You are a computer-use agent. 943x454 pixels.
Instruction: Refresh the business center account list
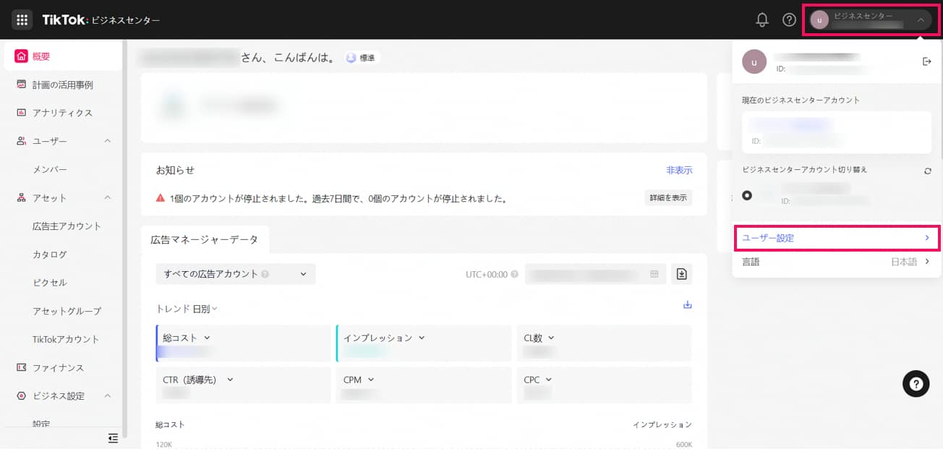pos(927,171)
